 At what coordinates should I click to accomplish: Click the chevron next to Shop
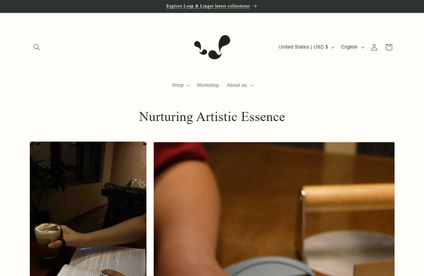pos(188,85)
